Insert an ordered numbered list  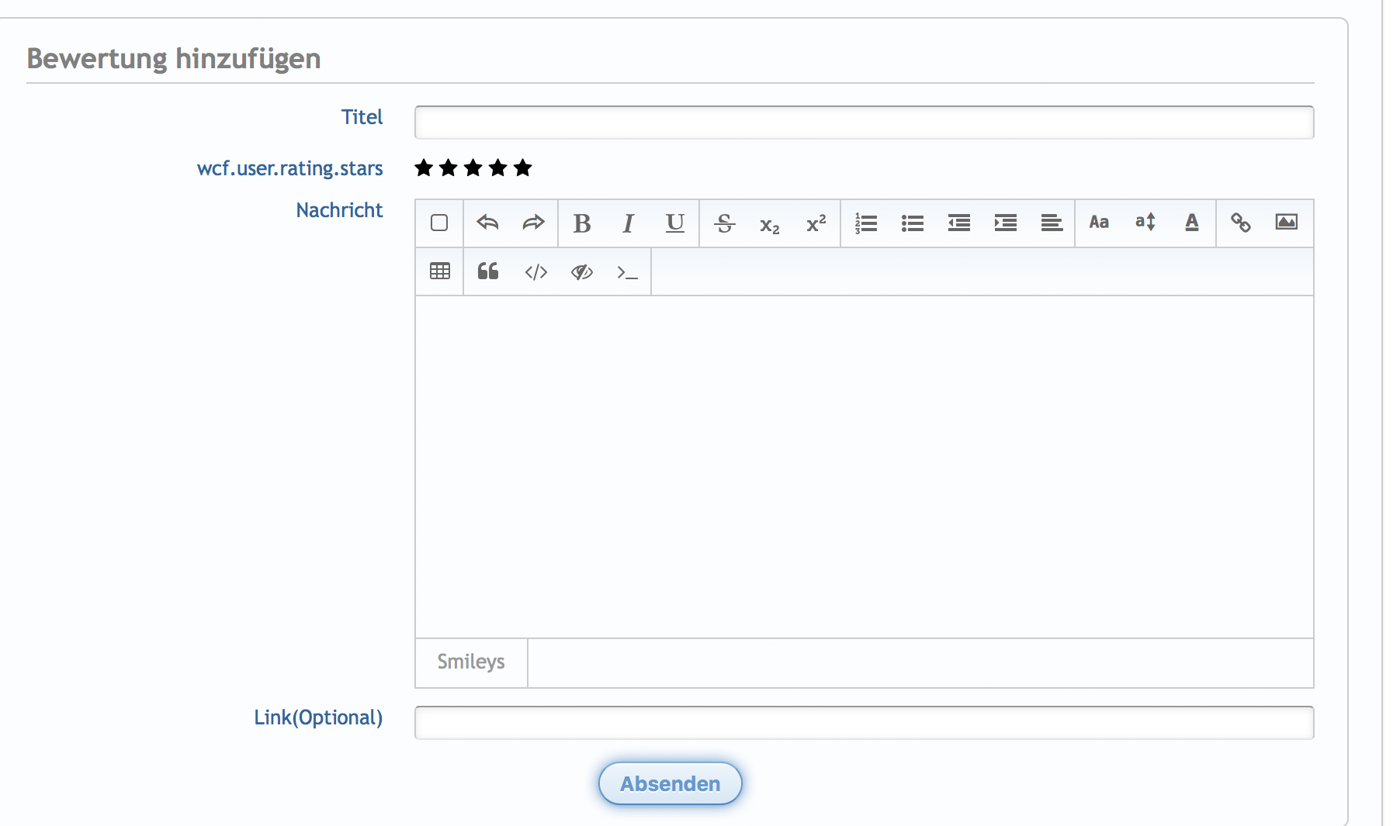click(x=865, y=223)
